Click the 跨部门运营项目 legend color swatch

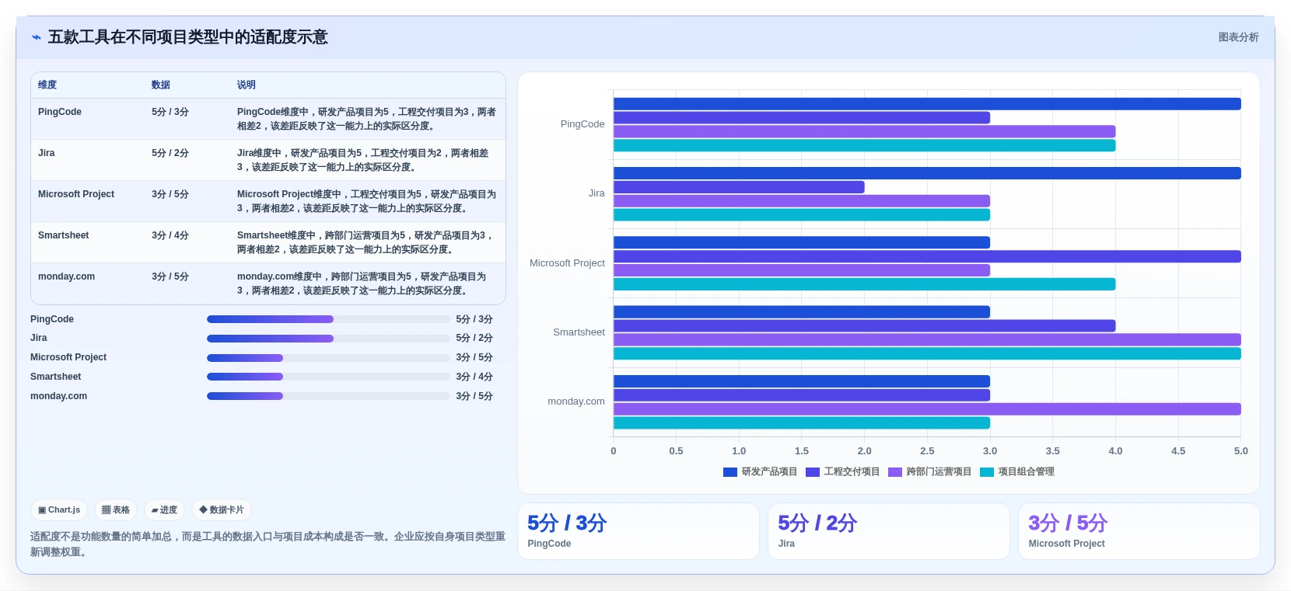coord(895,472)
